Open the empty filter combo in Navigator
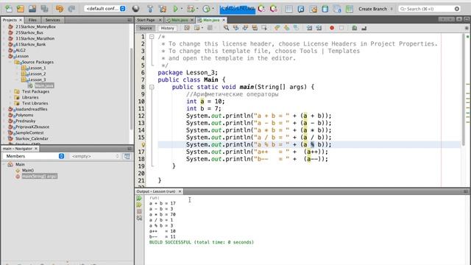The width and height of the screenshot is (471, 265). click(x=95, y=156)
